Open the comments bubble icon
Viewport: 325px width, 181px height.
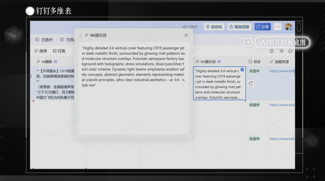290,51
